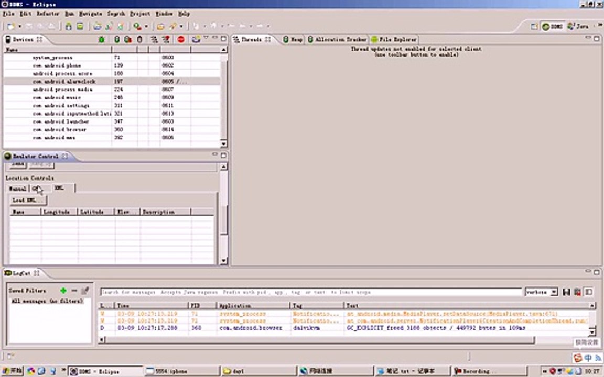Open the verbose log level dropdown

pos(554,292)
